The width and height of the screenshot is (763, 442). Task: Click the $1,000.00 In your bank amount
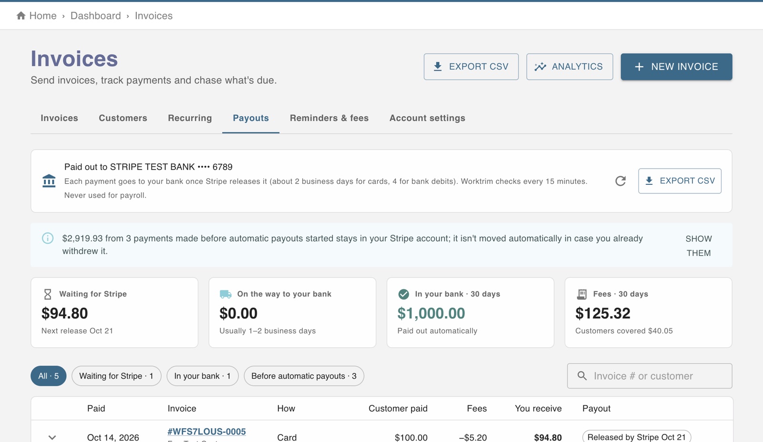(x=431, y=313)
